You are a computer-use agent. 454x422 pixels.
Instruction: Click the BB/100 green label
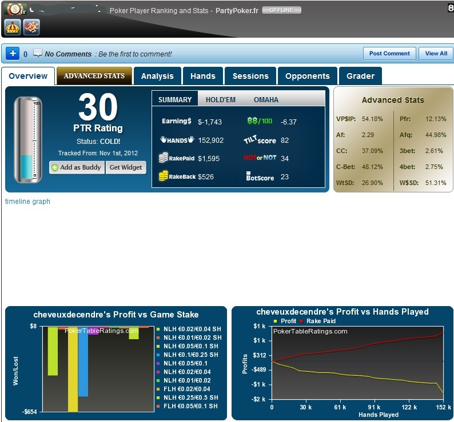[x=260, y=121]
